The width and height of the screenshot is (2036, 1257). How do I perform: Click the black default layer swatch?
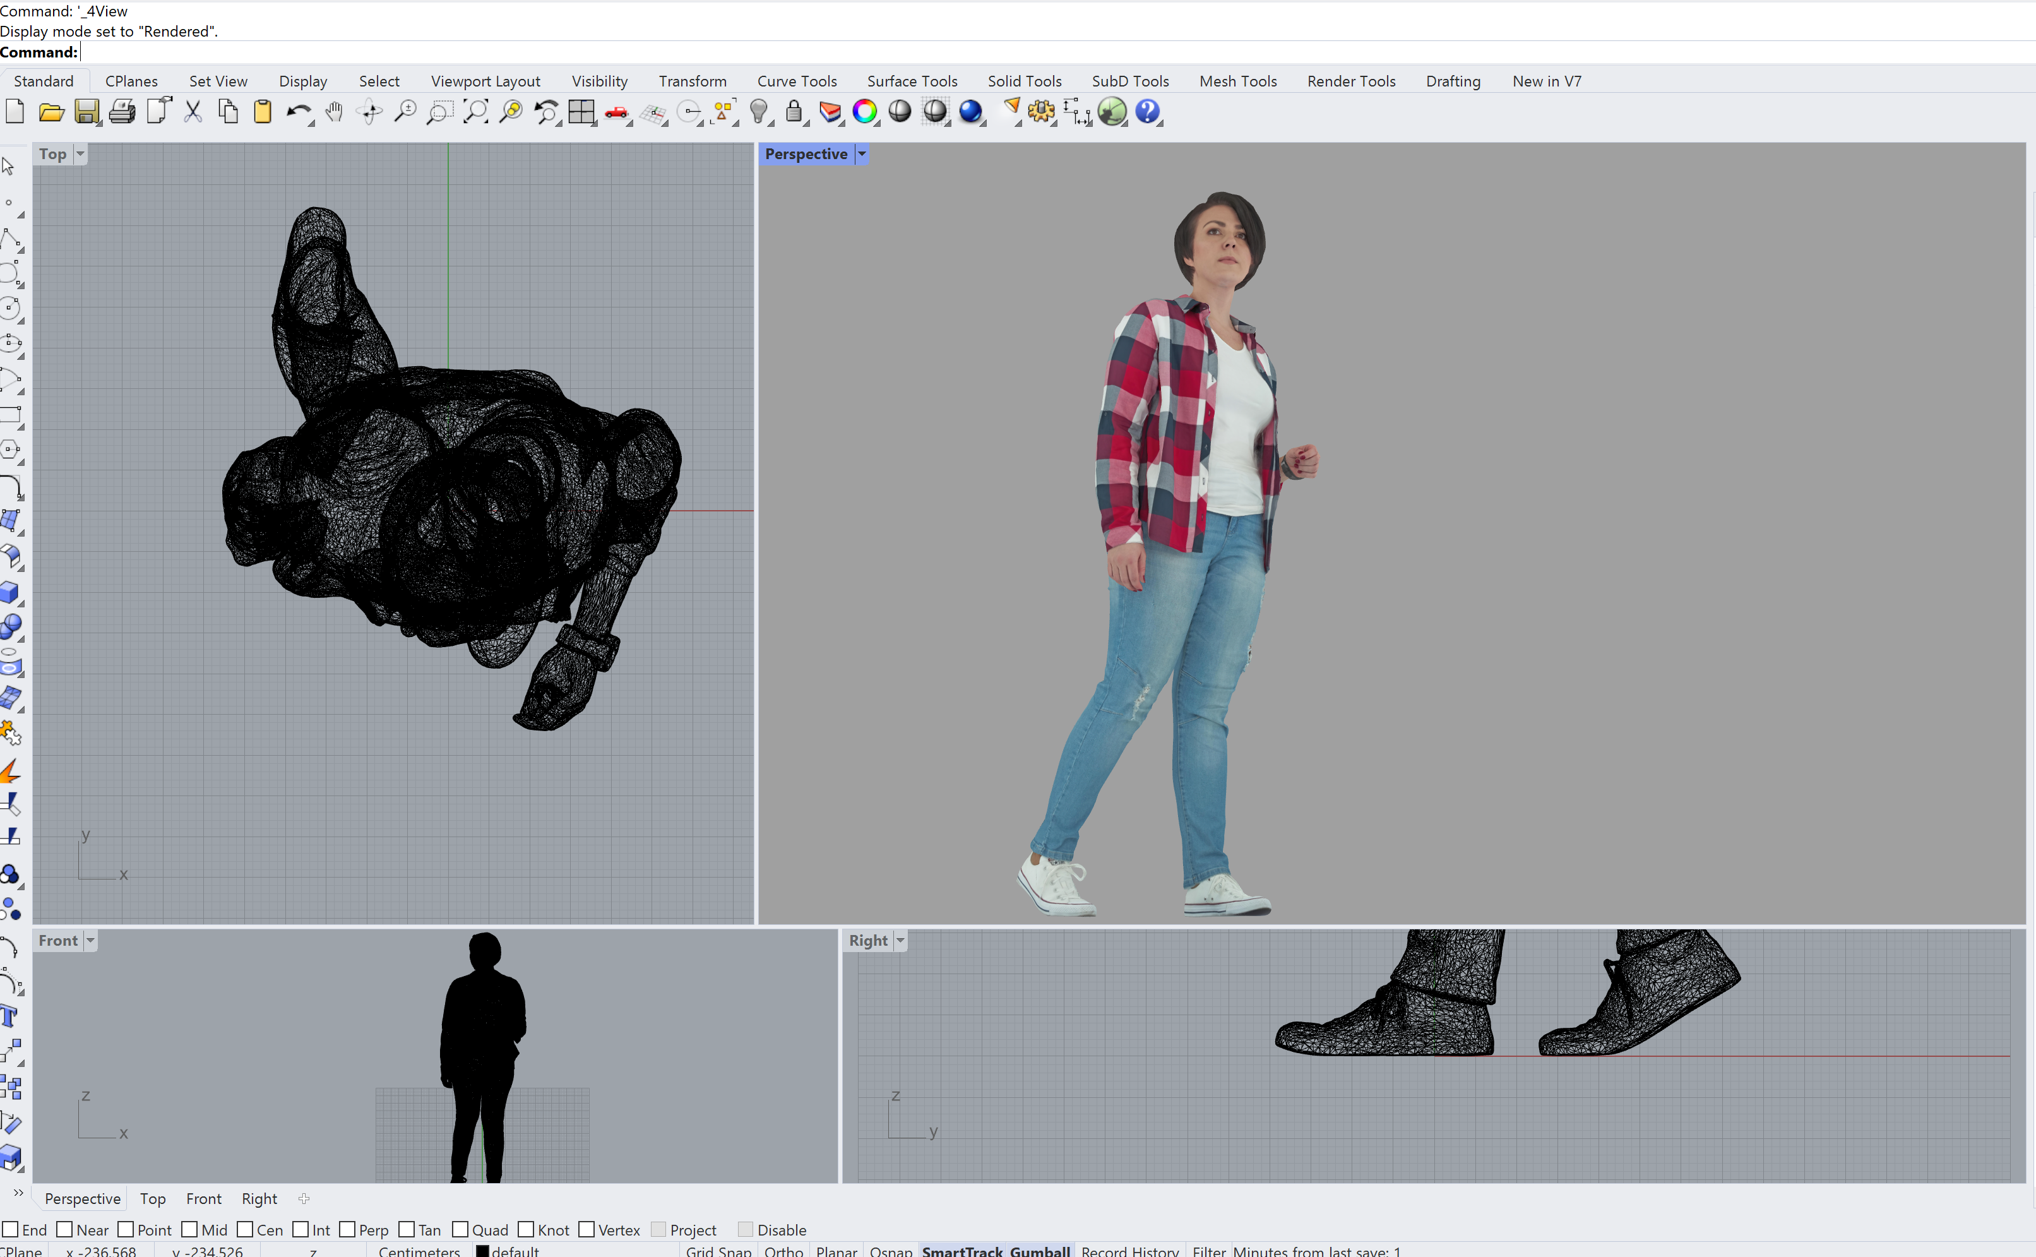click(482, 1250)
